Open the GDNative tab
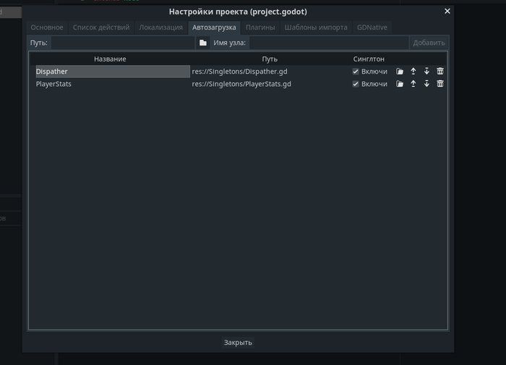This screenshot has height=365, width=506. [x=372, y=27]
